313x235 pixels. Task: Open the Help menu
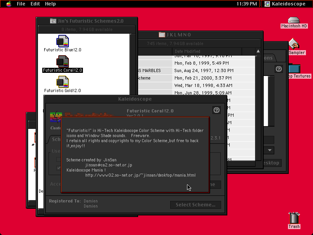[x=50, y=4]
